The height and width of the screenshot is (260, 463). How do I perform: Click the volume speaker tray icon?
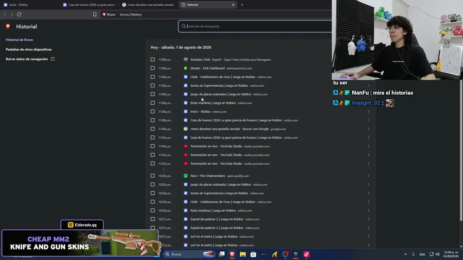(x=437, y=254)
